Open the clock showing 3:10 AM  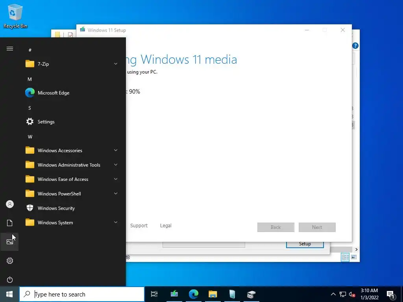369,294
